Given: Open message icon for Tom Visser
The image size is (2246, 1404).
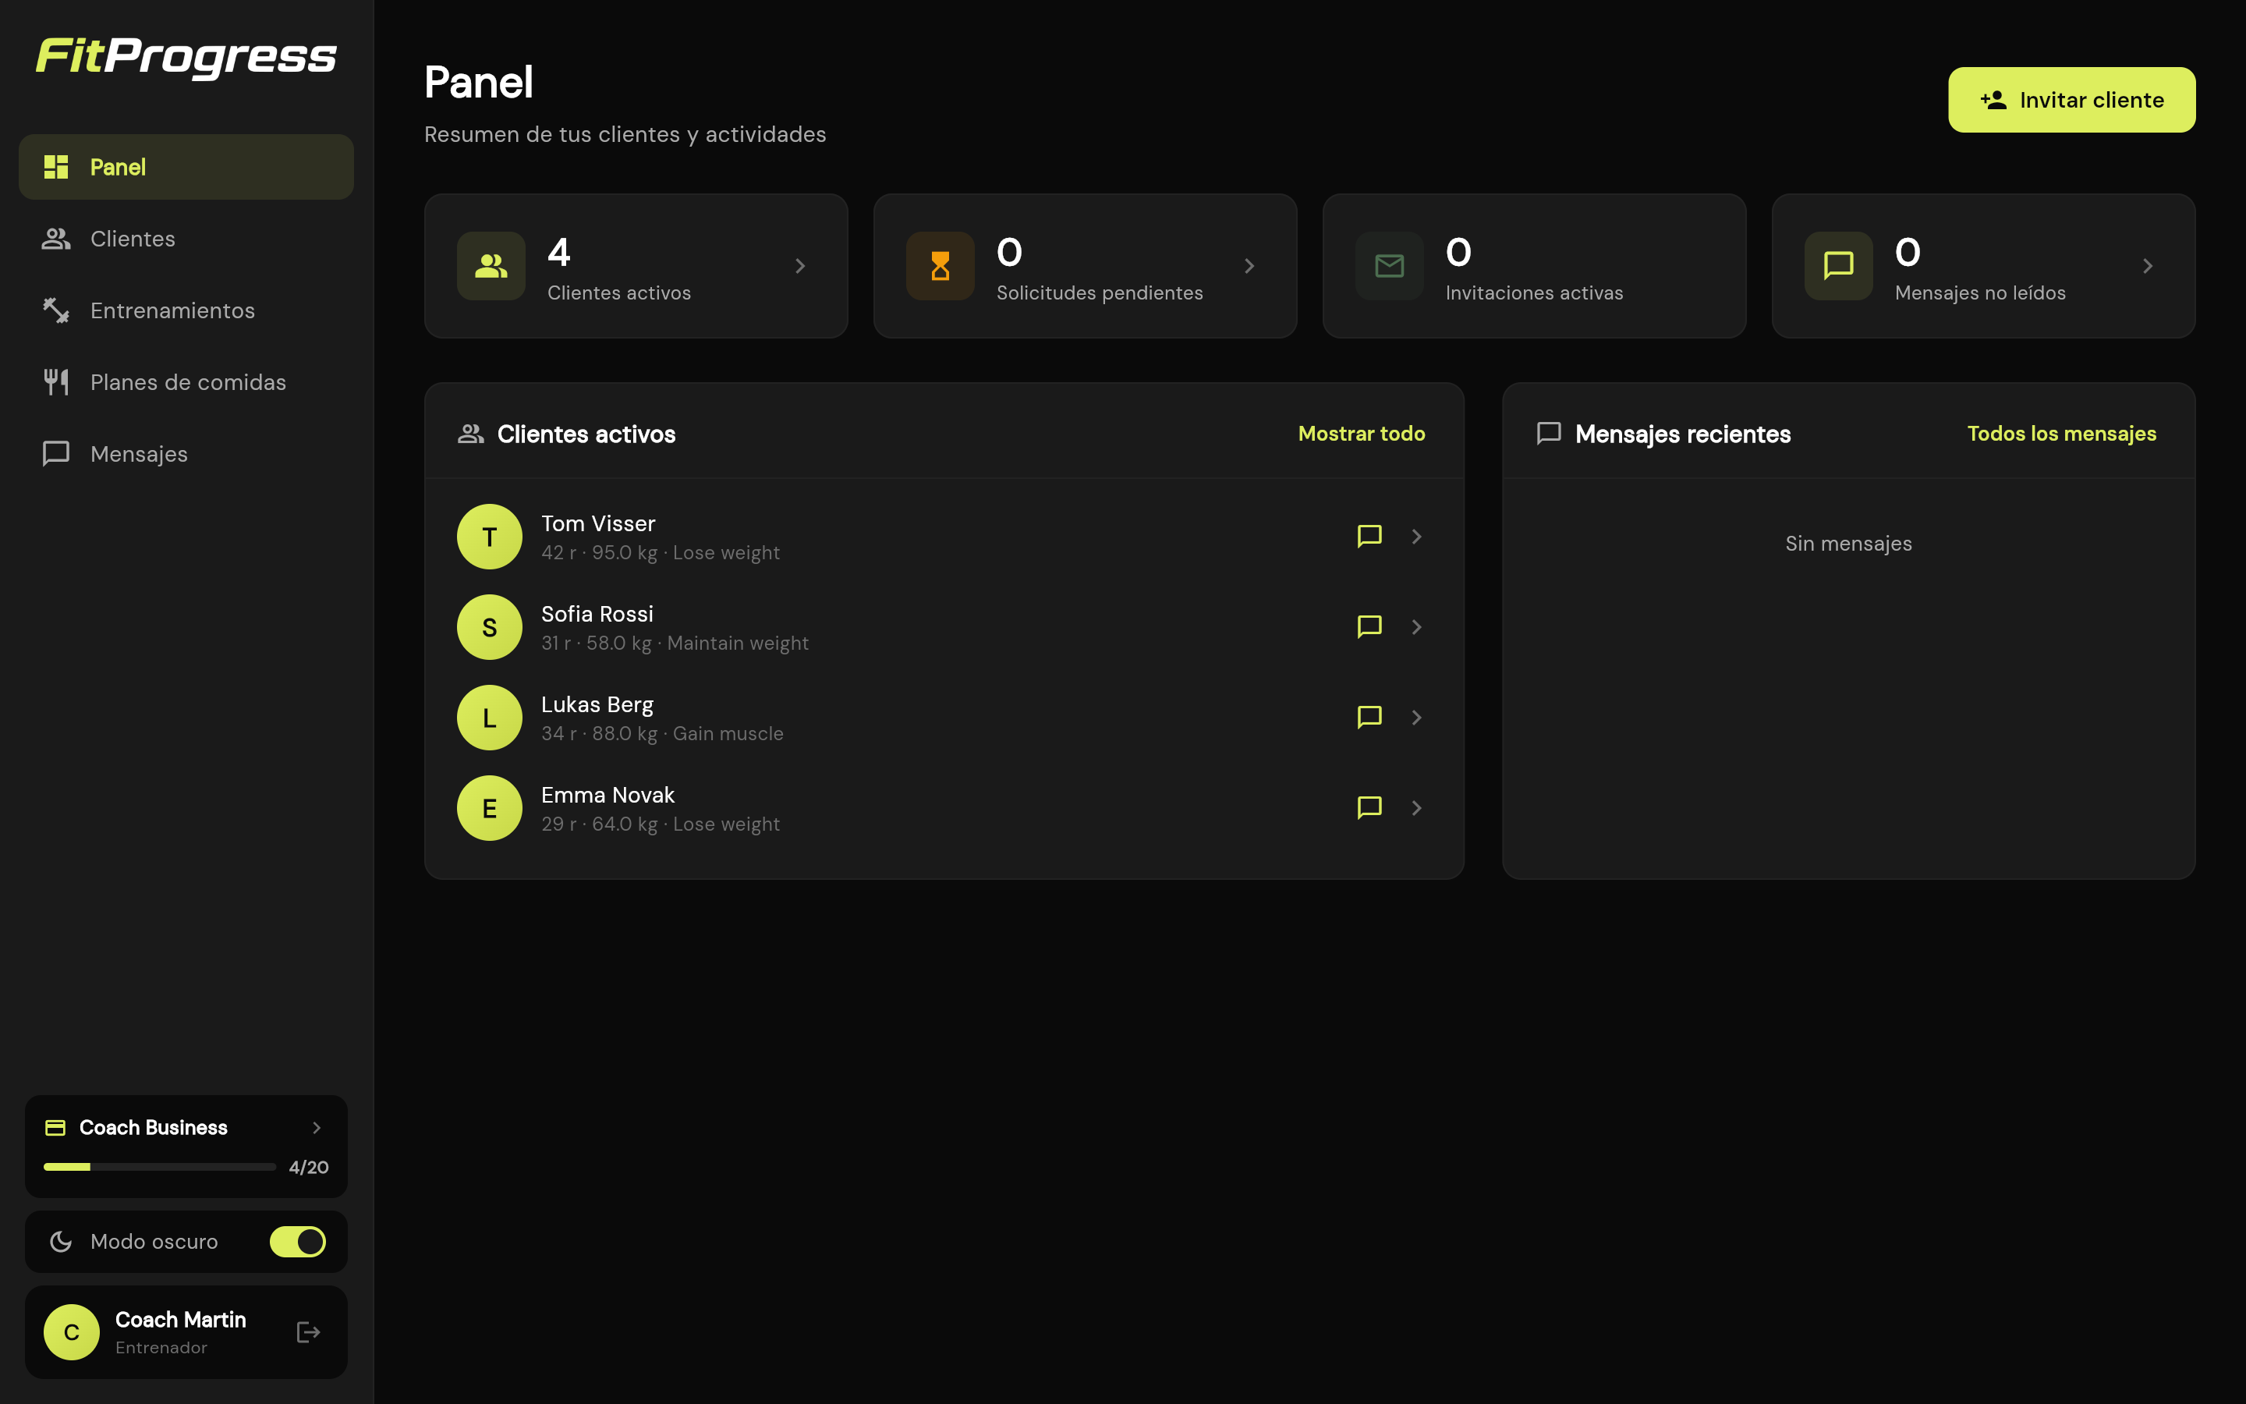Looking at the screenshot, I should click(1369, 537).
